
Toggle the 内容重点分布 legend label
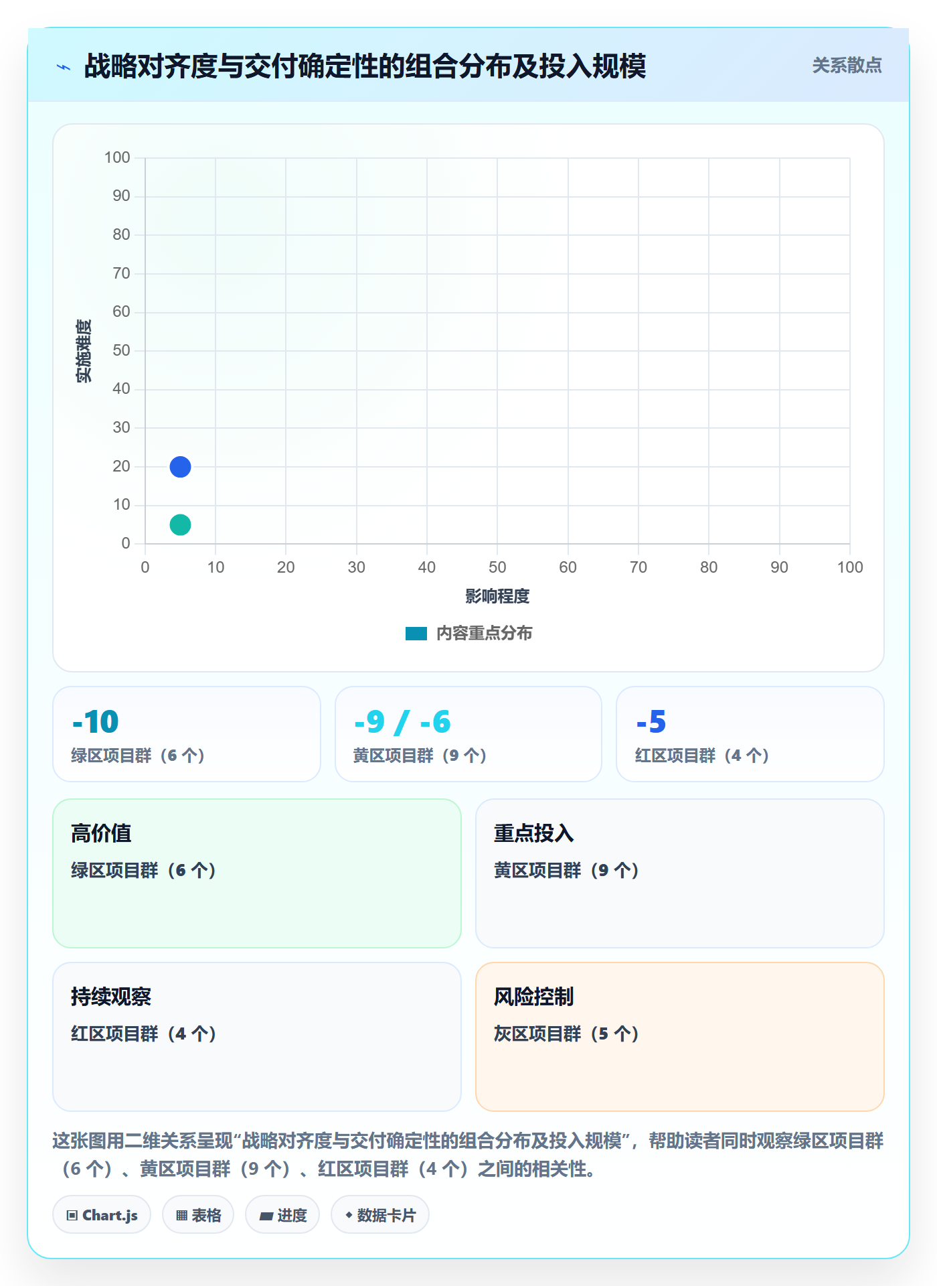point(484,634)
